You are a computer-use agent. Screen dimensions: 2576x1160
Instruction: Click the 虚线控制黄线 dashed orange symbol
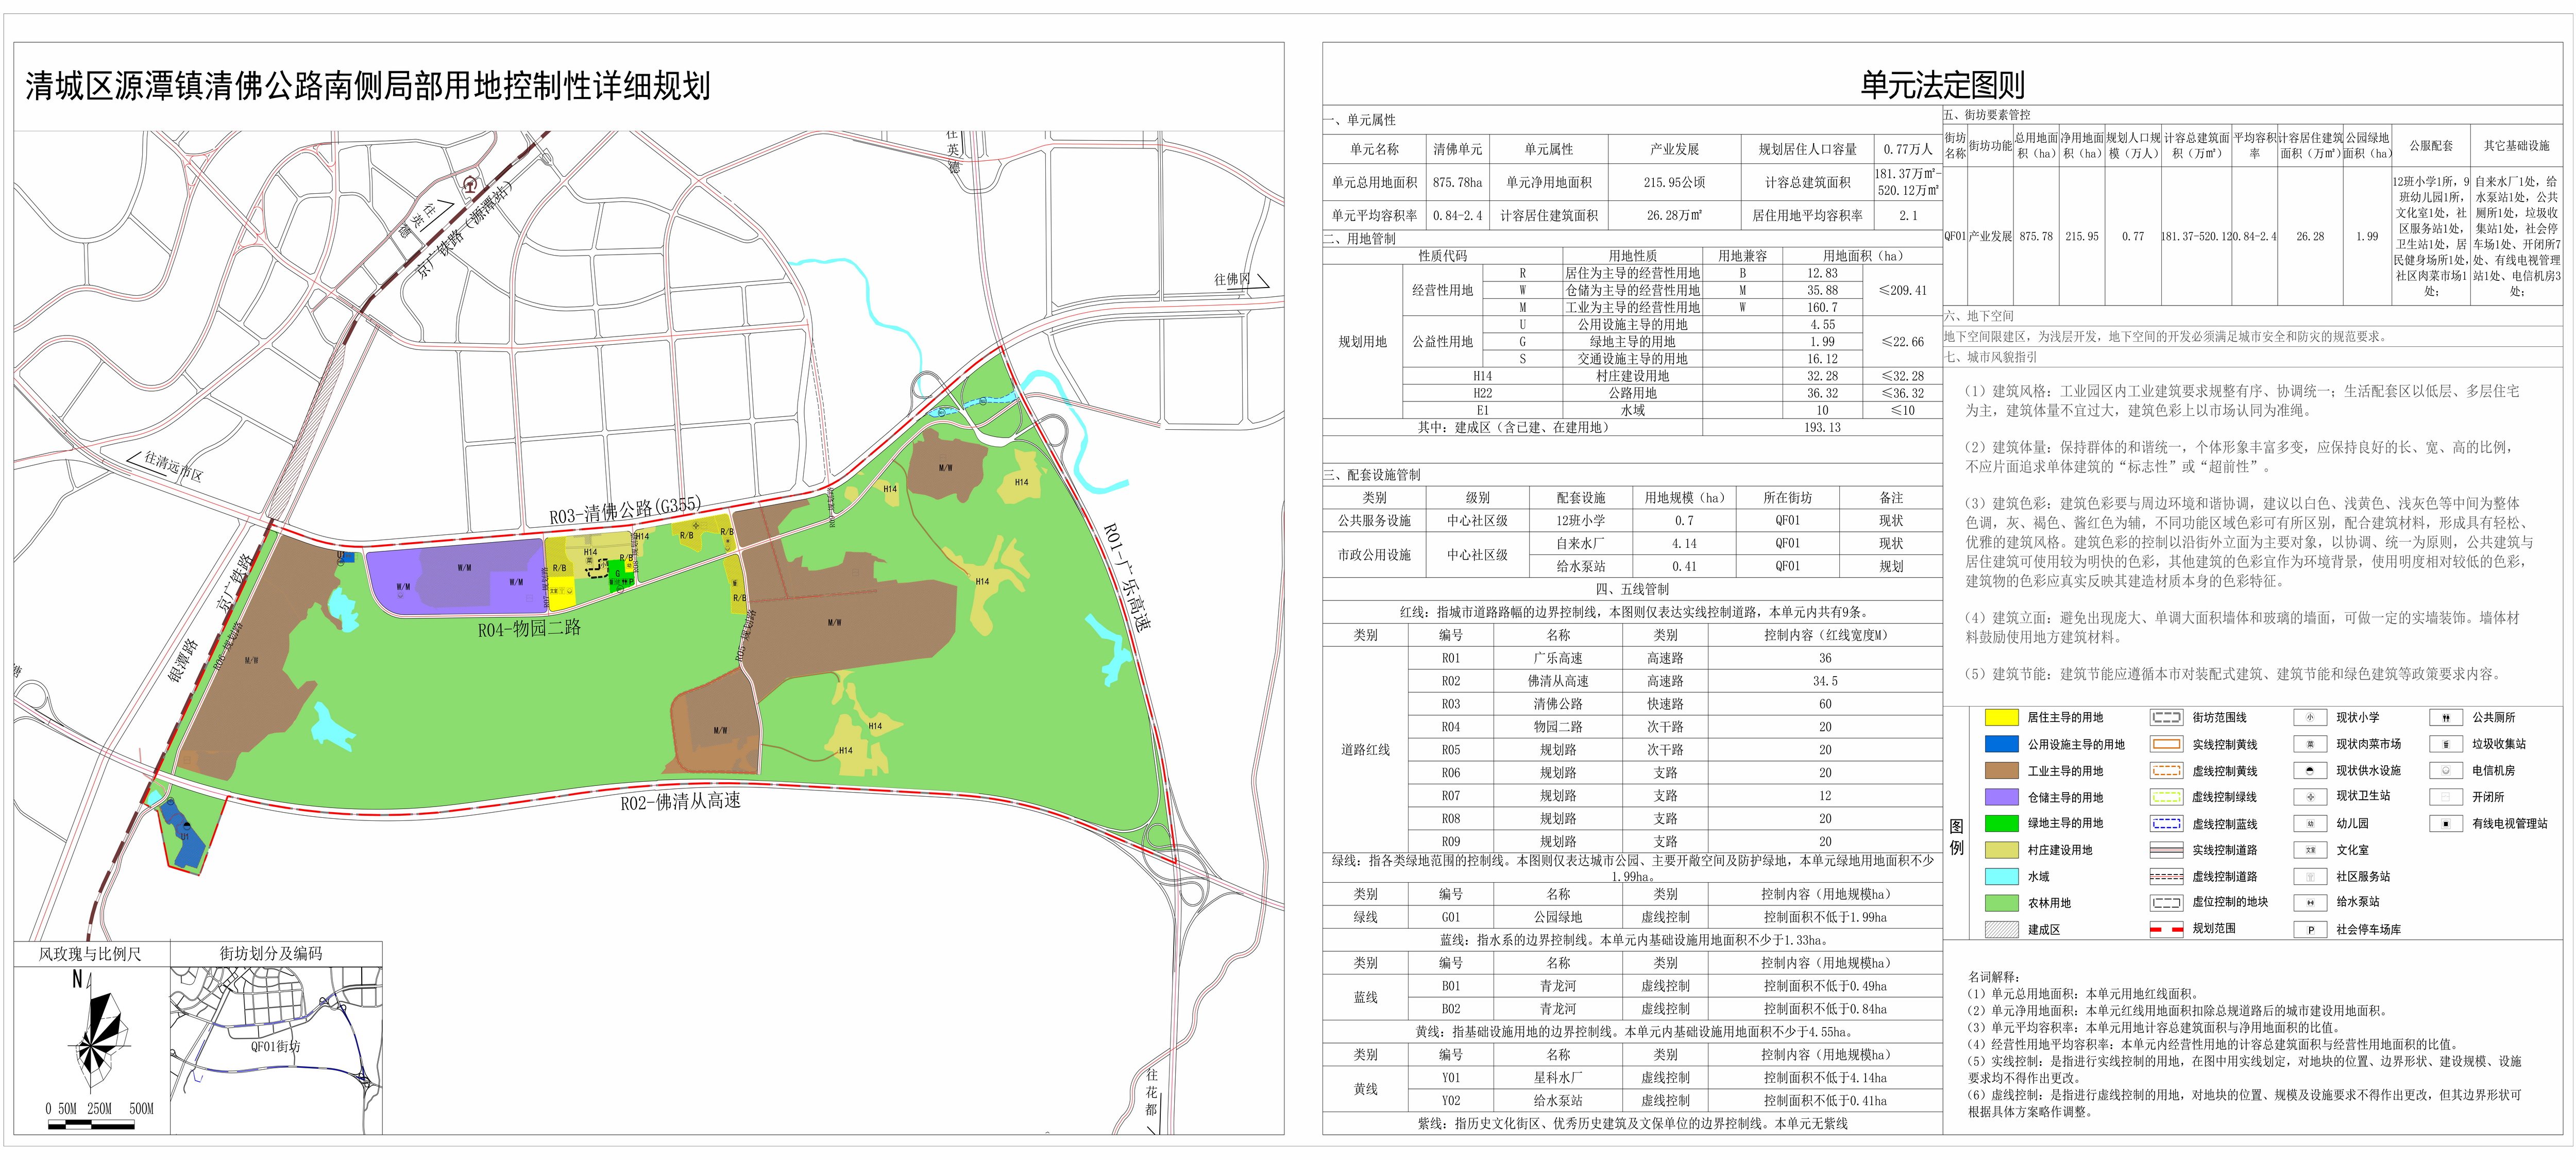point(2166,770)
